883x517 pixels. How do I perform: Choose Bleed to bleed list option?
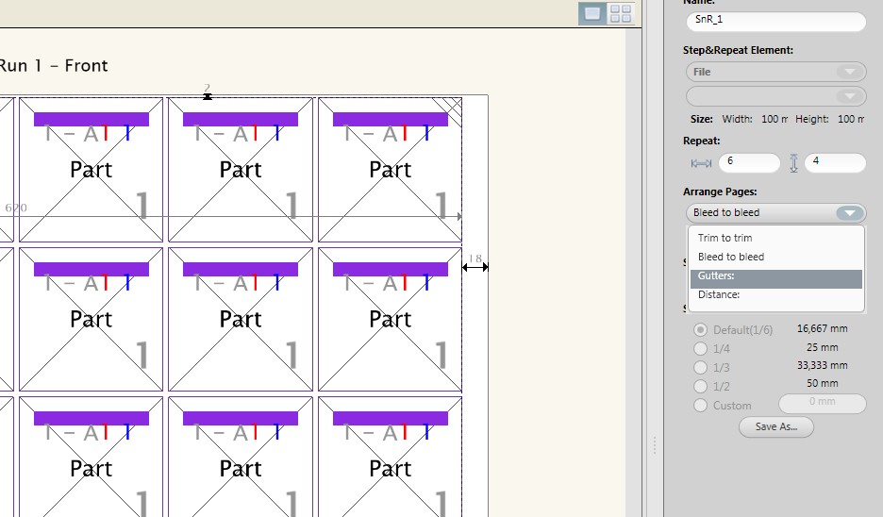coord(776,257)
